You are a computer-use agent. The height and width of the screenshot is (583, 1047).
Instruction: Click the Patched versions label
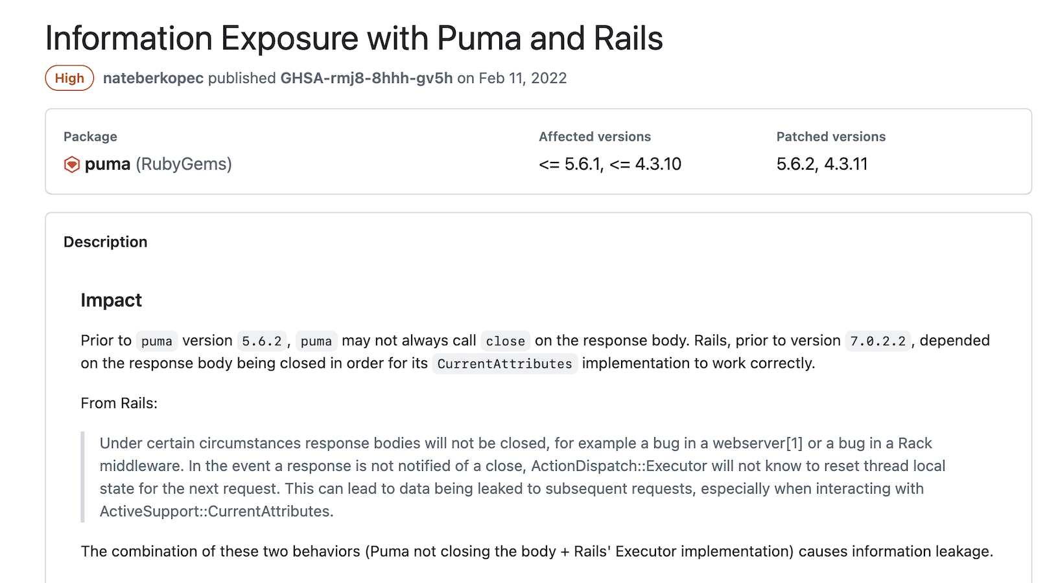coord(830,137)
